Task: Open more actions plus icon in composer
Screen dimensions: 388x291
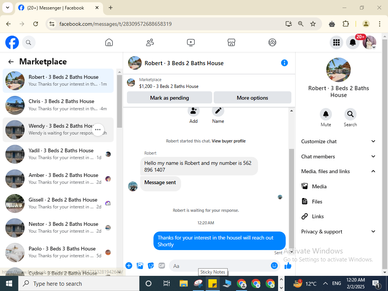Action: click(x=129, y=266)
